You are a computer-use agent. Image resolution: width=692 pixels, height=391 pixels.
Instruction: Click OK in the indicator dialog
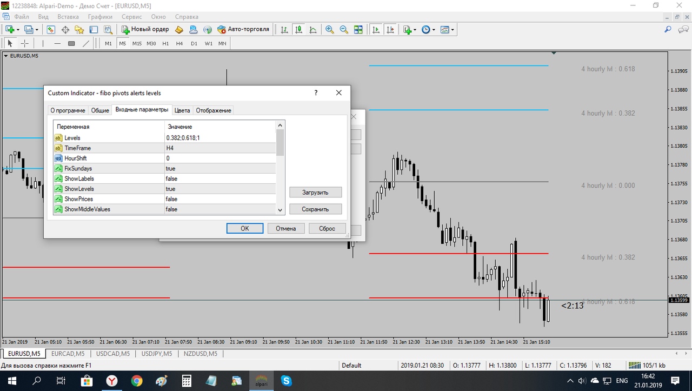[x=245, y=228]
